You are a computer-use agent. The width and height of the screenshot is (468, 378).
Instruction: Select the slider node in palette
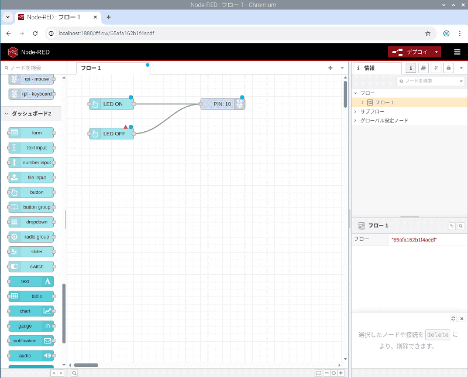32,251
